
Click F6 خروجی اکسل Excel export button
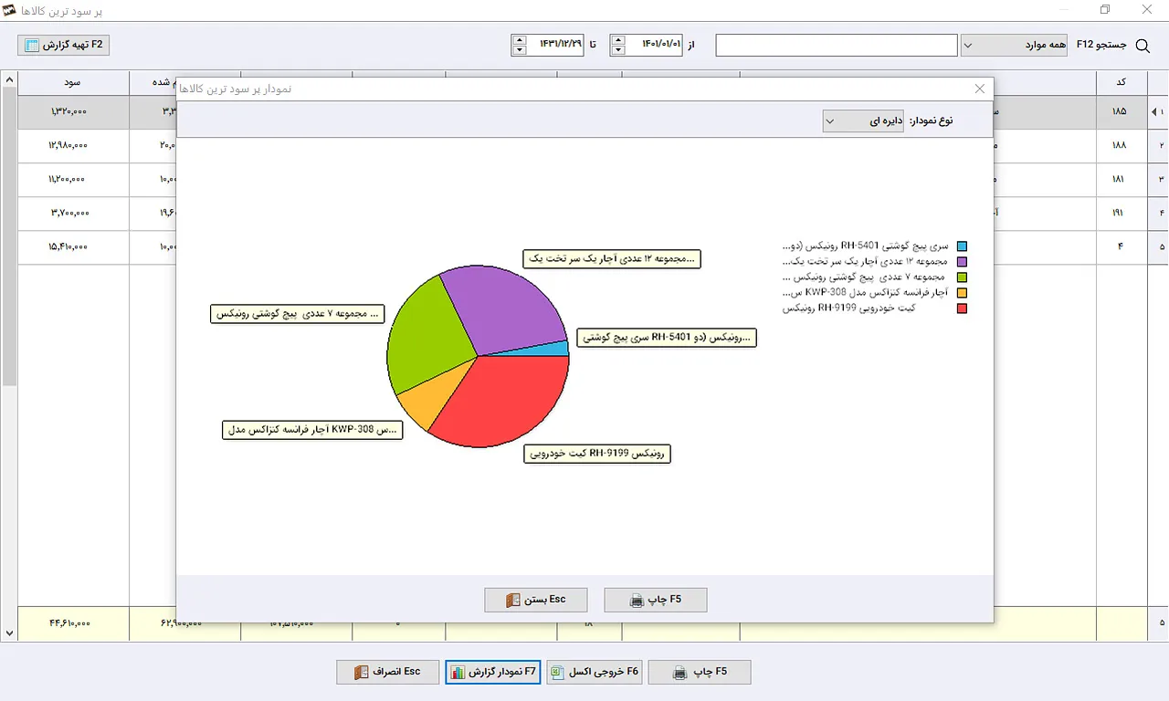(x=595, y=672)
